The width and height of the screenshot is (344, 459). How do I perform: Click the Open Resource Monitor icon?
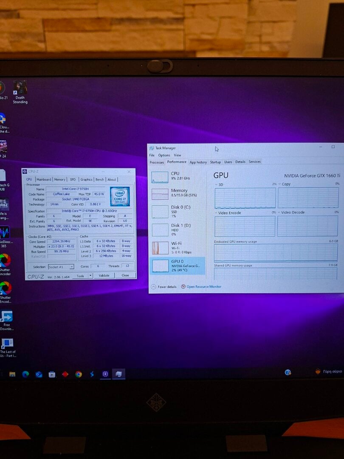tap(183, 286)
